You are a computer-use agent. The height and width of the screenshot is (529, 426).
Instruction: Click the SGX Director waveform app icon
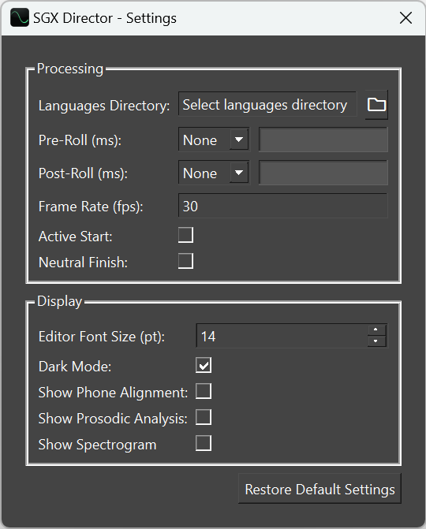click(x=19, y=18)
